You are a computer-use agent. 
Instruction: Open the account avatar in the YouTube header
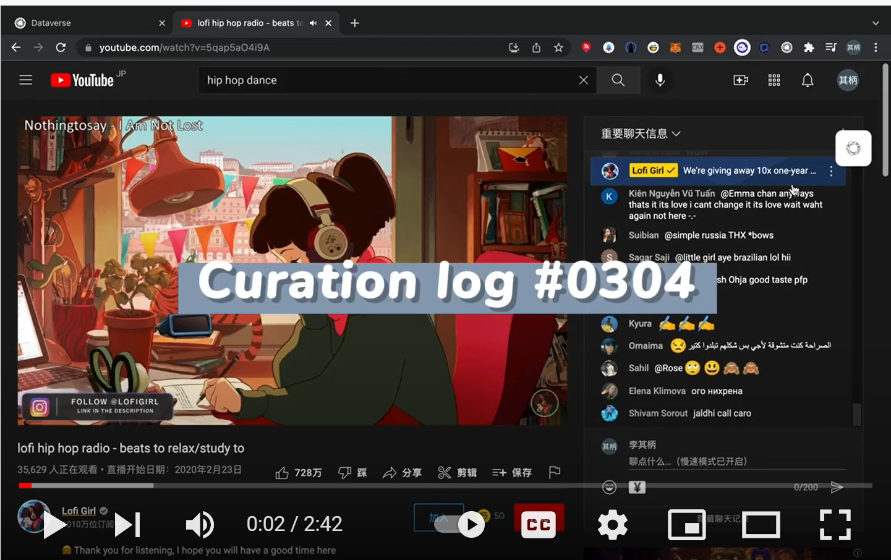point(848,80)
